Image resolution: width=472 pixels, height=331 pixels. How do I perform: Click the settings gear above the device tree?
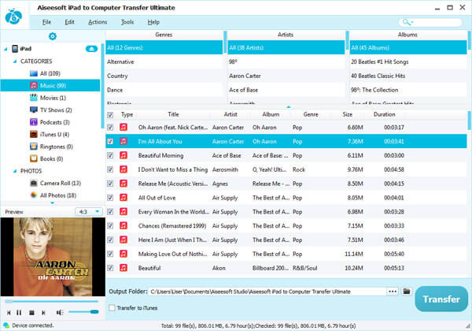point(53,36)
